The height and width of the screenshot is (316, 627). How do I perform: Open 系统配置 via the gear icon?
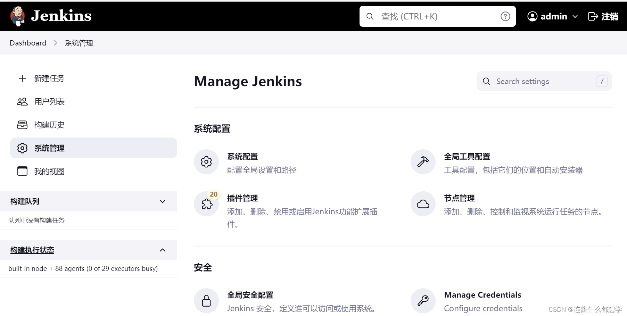[206, 162]
